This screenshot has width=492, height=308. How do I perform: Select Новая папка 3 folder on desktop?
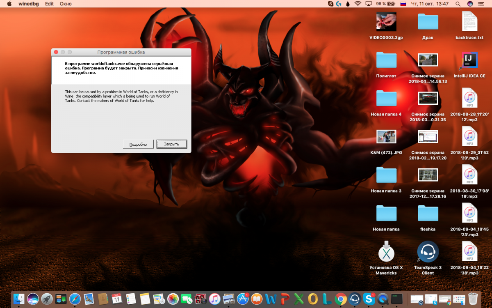[x=386, y=179]
